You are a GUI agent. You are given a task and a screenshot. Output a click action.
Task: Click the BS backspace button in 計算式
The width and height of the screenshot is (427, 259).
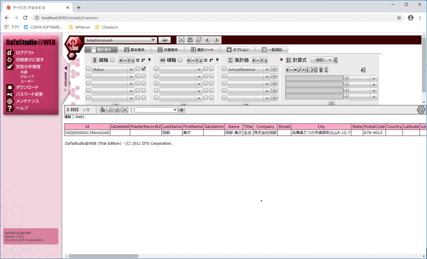tap(321, 70)
